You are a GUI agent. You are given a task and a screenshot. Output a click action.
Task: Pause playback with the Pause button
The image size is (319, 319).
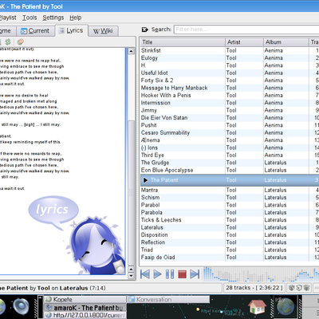pyautogui.click(x=170, y=274)
